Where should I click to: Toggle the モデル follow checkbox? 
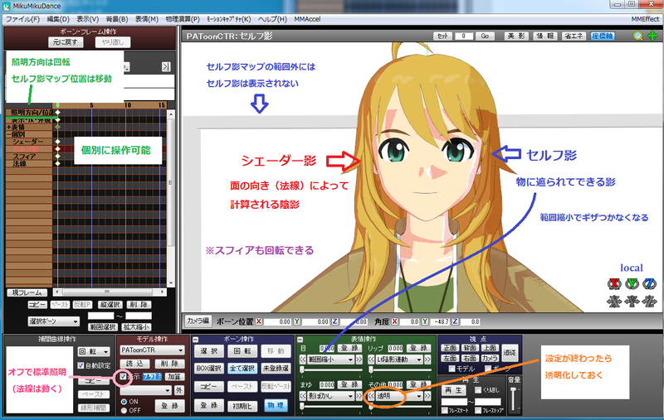(x=452, y=369)
